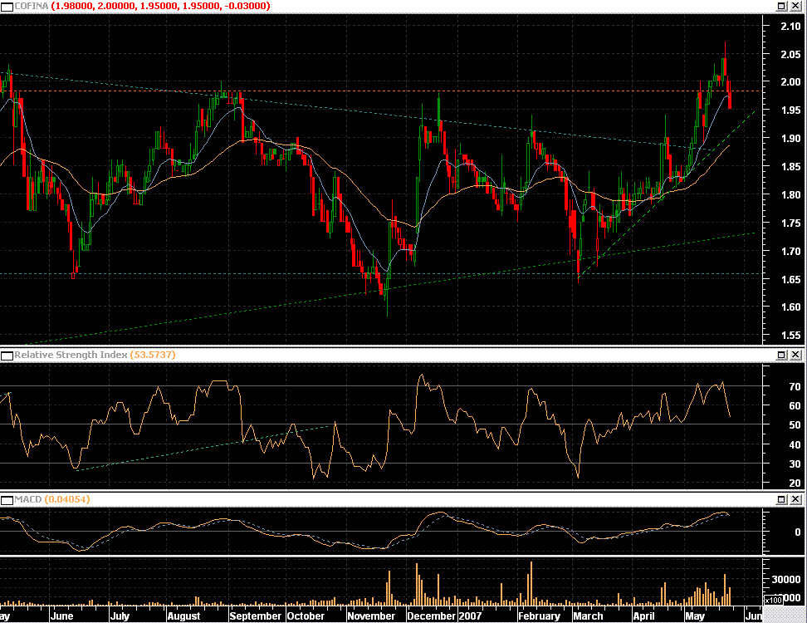The width and height of the screenshot is (807, 623).
Task: Click the 1.80 price axis label
Action: 790,195
